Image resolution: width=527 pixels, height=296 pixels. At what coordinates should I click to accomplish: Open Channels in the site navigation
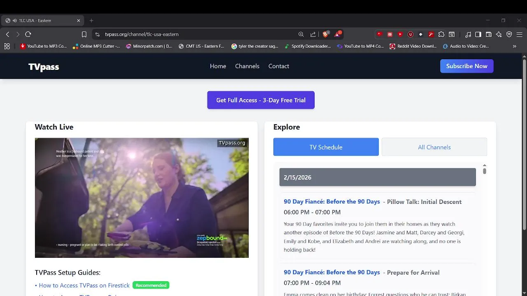[247, 66]
